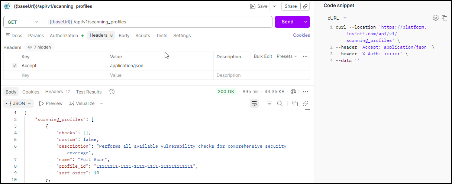The width and height of the screenshot is (452, 184).
Task: Toggle word wrap in response
Action: tap(254, 103)
